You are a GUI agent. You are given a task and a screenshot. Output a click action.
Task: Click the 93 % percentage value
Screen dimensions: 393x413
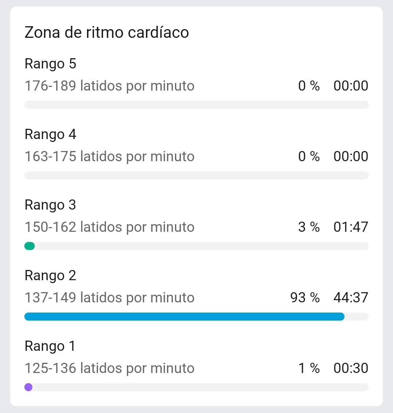[x=305, y=298]
